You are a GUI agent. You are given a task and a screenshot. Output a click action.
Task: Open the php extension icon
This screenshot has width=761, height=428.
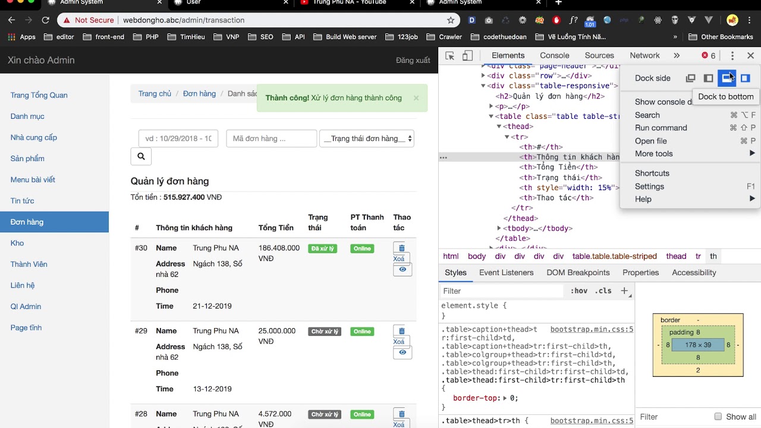tap(624, 20)
